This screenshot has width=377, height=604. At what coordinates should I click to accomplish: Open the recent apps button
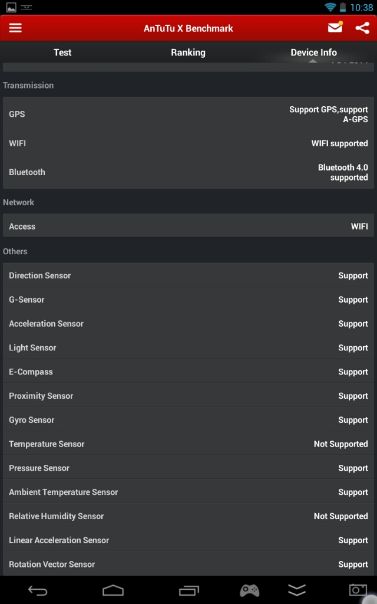click(x=189, y=590)
